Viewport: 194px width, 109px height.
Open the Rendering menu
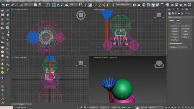pos(80,1)
